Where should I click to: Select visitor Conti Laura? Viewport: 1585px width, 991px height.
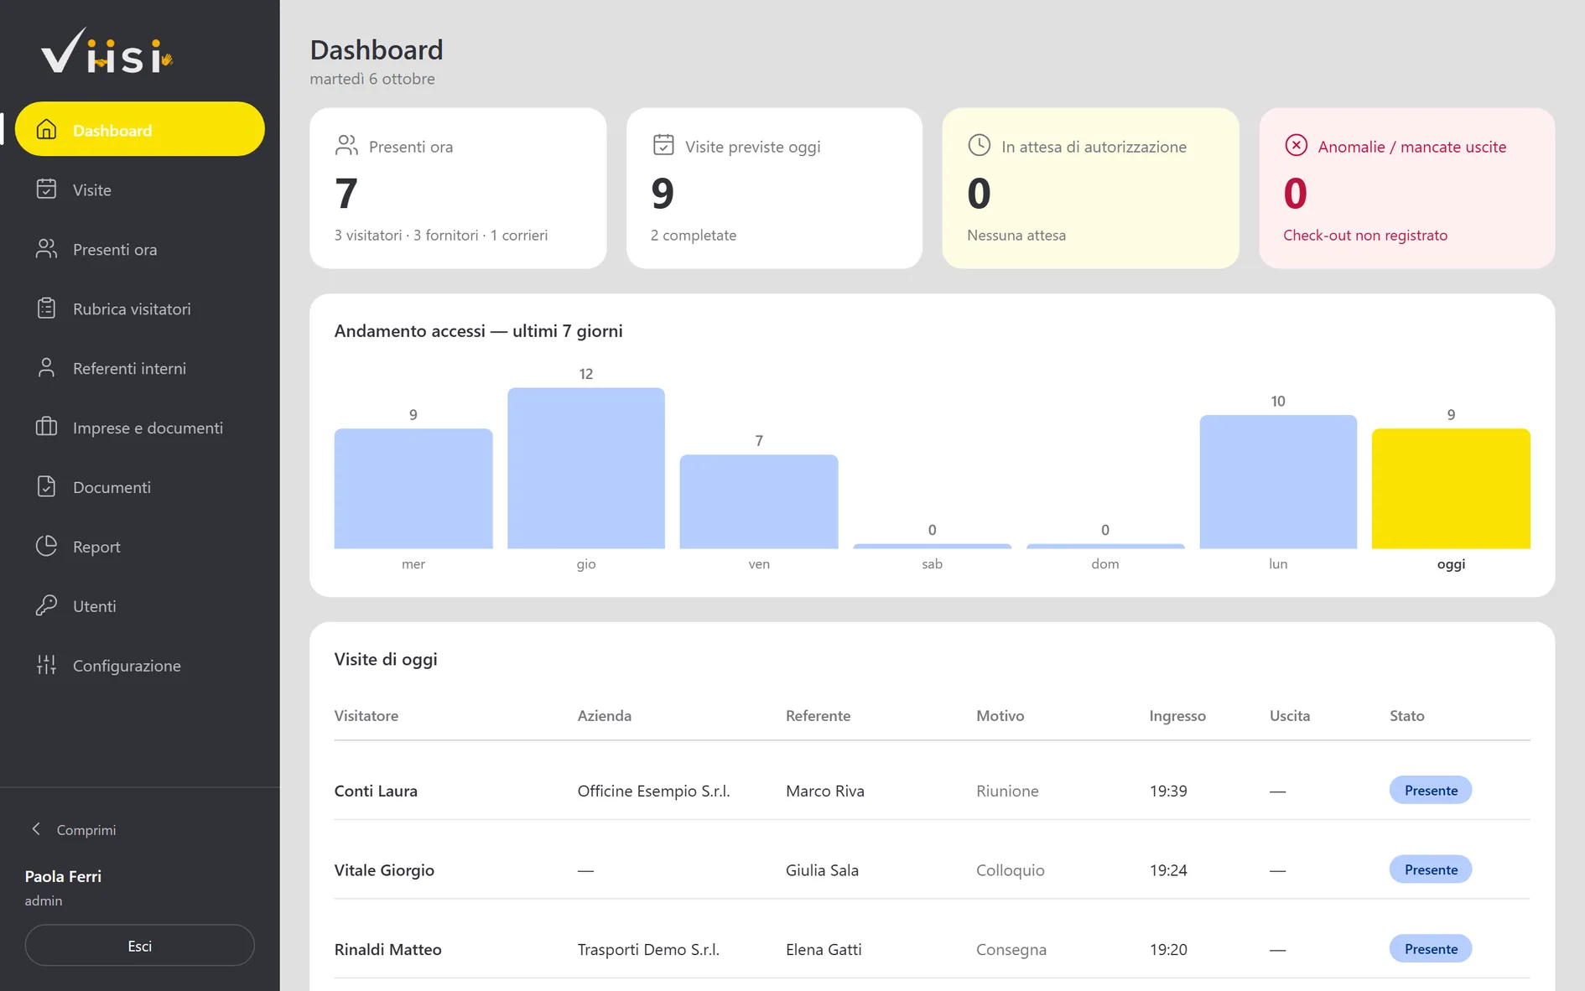[x=376, y=791]
